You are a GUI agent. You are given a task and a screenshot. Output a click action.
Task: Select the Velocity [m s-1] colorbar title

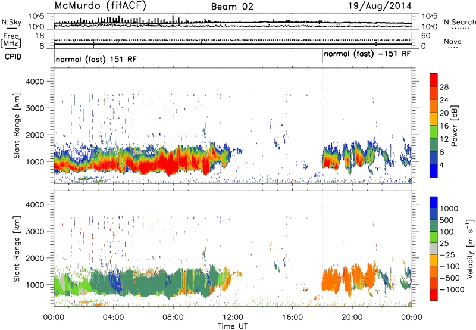click(x=470, y=248)
